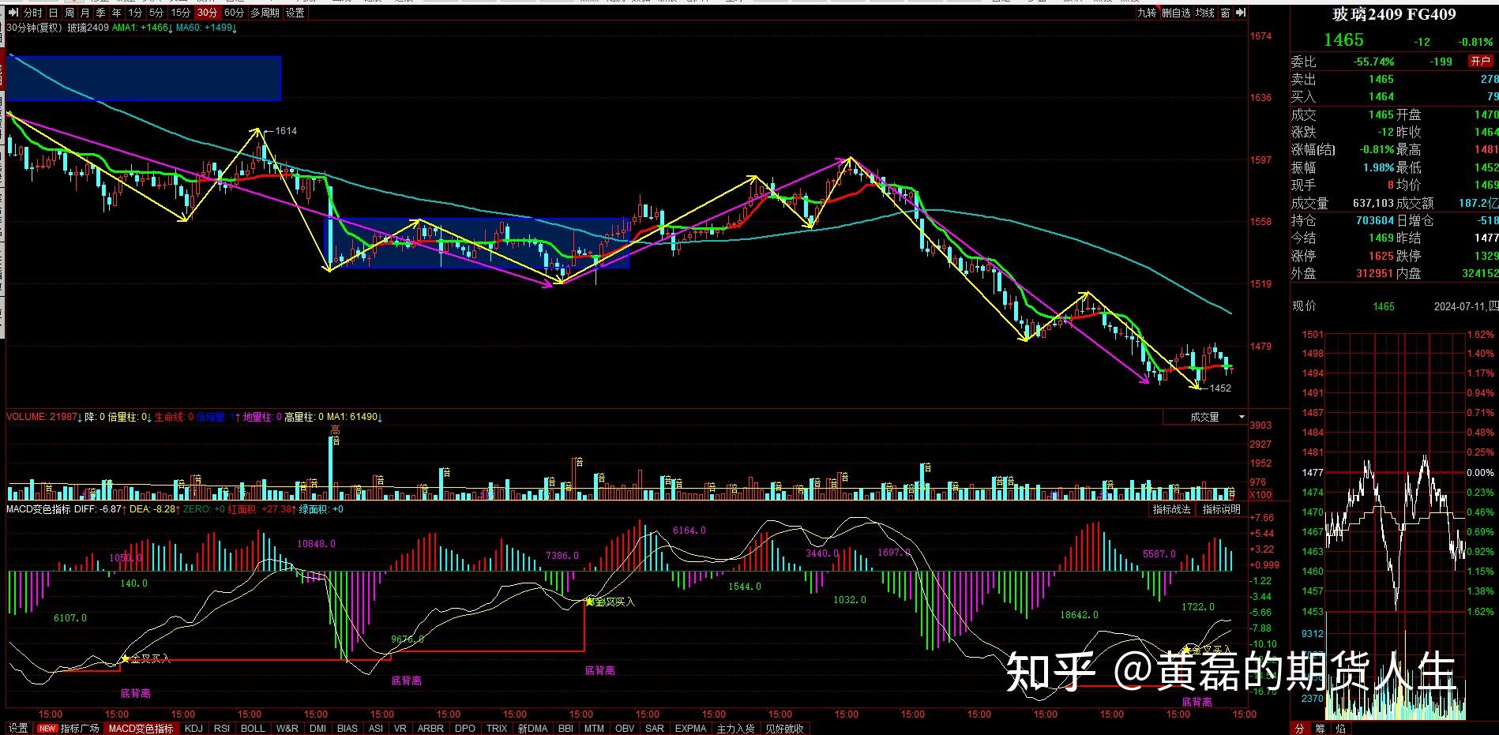Switch chart period to 60分

click(234, 13)
